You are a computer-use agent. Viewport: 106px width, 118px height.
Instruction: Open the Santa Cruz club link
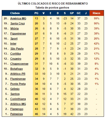(18, 23)
